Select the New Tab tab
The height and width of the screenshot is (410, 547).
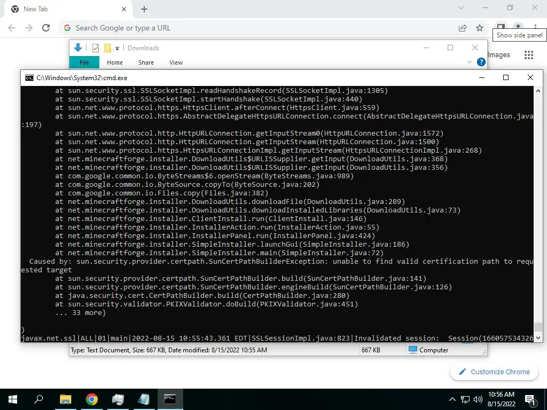click(x=69, y=9)
